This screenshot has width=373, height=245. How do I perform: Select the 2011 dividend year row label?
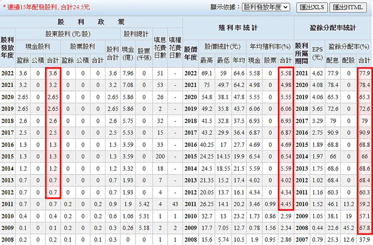pyautogui.click(x=8, y=204)
